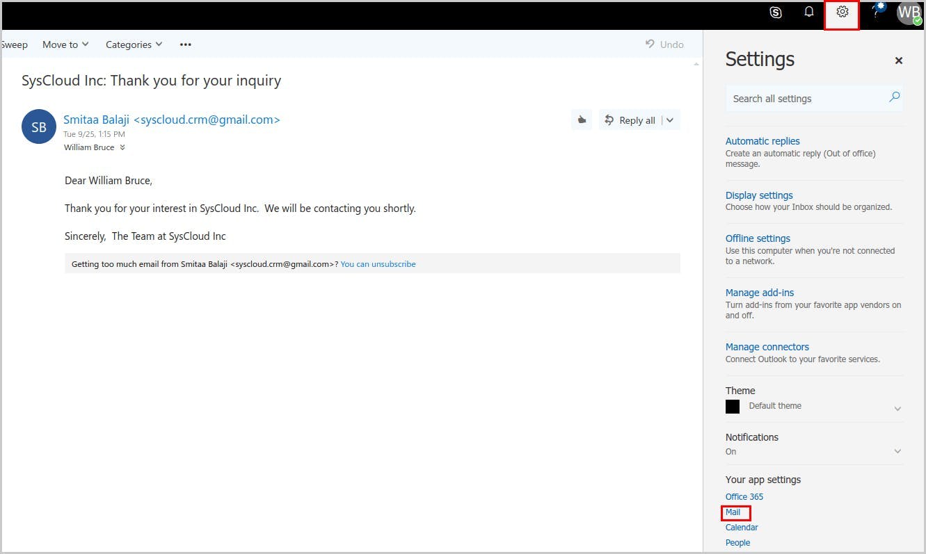This screenshot has height=554, width=926.
Task: Expand recipient details next to William Bruce
Action: 122,147
